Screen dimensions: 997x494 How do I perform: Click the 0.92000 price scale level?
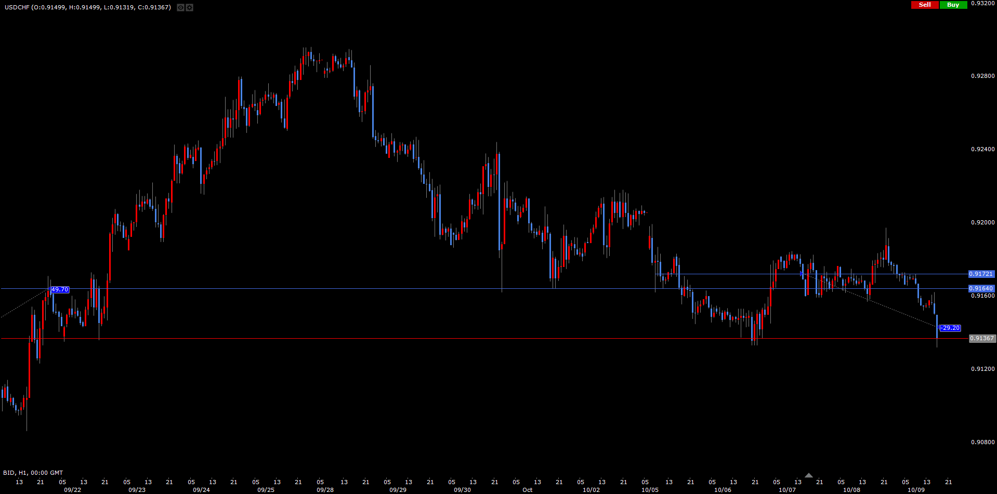tap(982, 222)
